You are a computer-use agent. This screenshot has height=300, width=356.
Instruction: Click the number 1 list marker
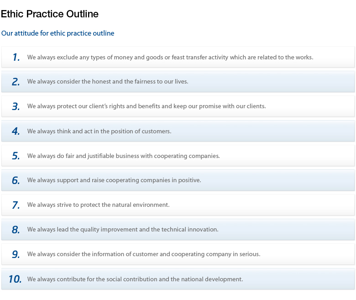(x=16, y=57)
